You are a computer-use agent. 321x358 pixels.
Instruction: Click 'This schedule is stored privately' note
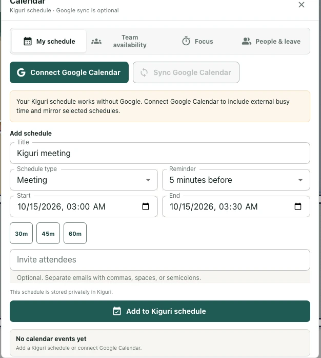point(62,292)
